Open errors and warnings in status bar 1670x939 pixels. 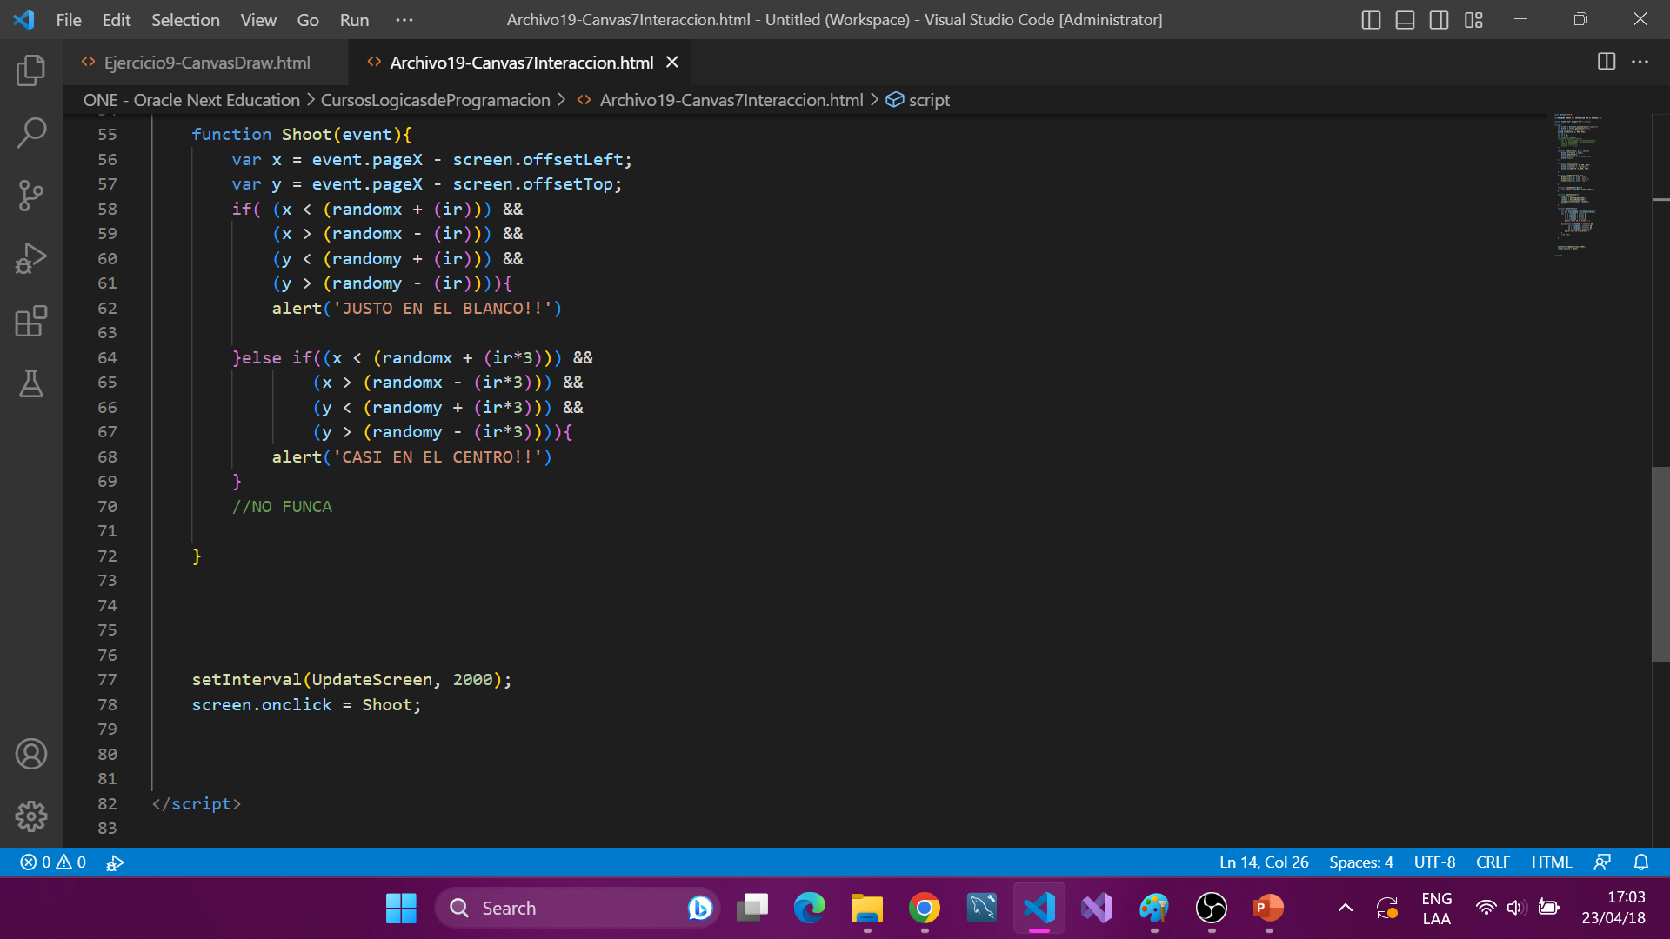53,862
